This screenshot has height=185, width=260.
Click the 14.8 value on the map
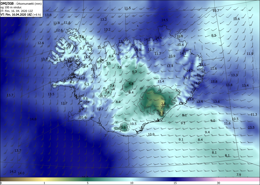33,119
